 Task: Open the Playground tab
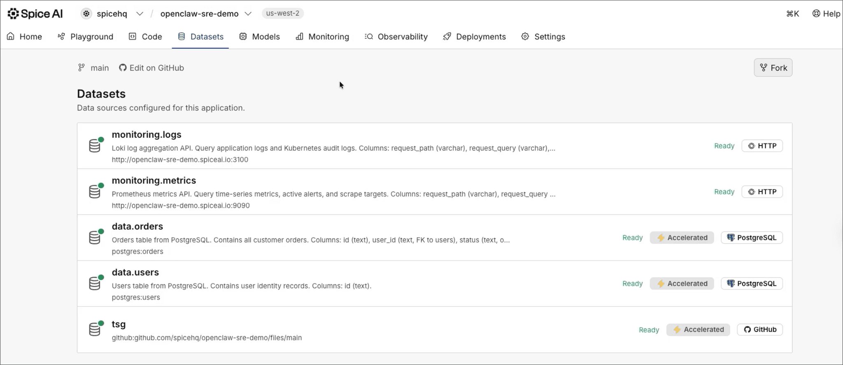tap(85, 37)
